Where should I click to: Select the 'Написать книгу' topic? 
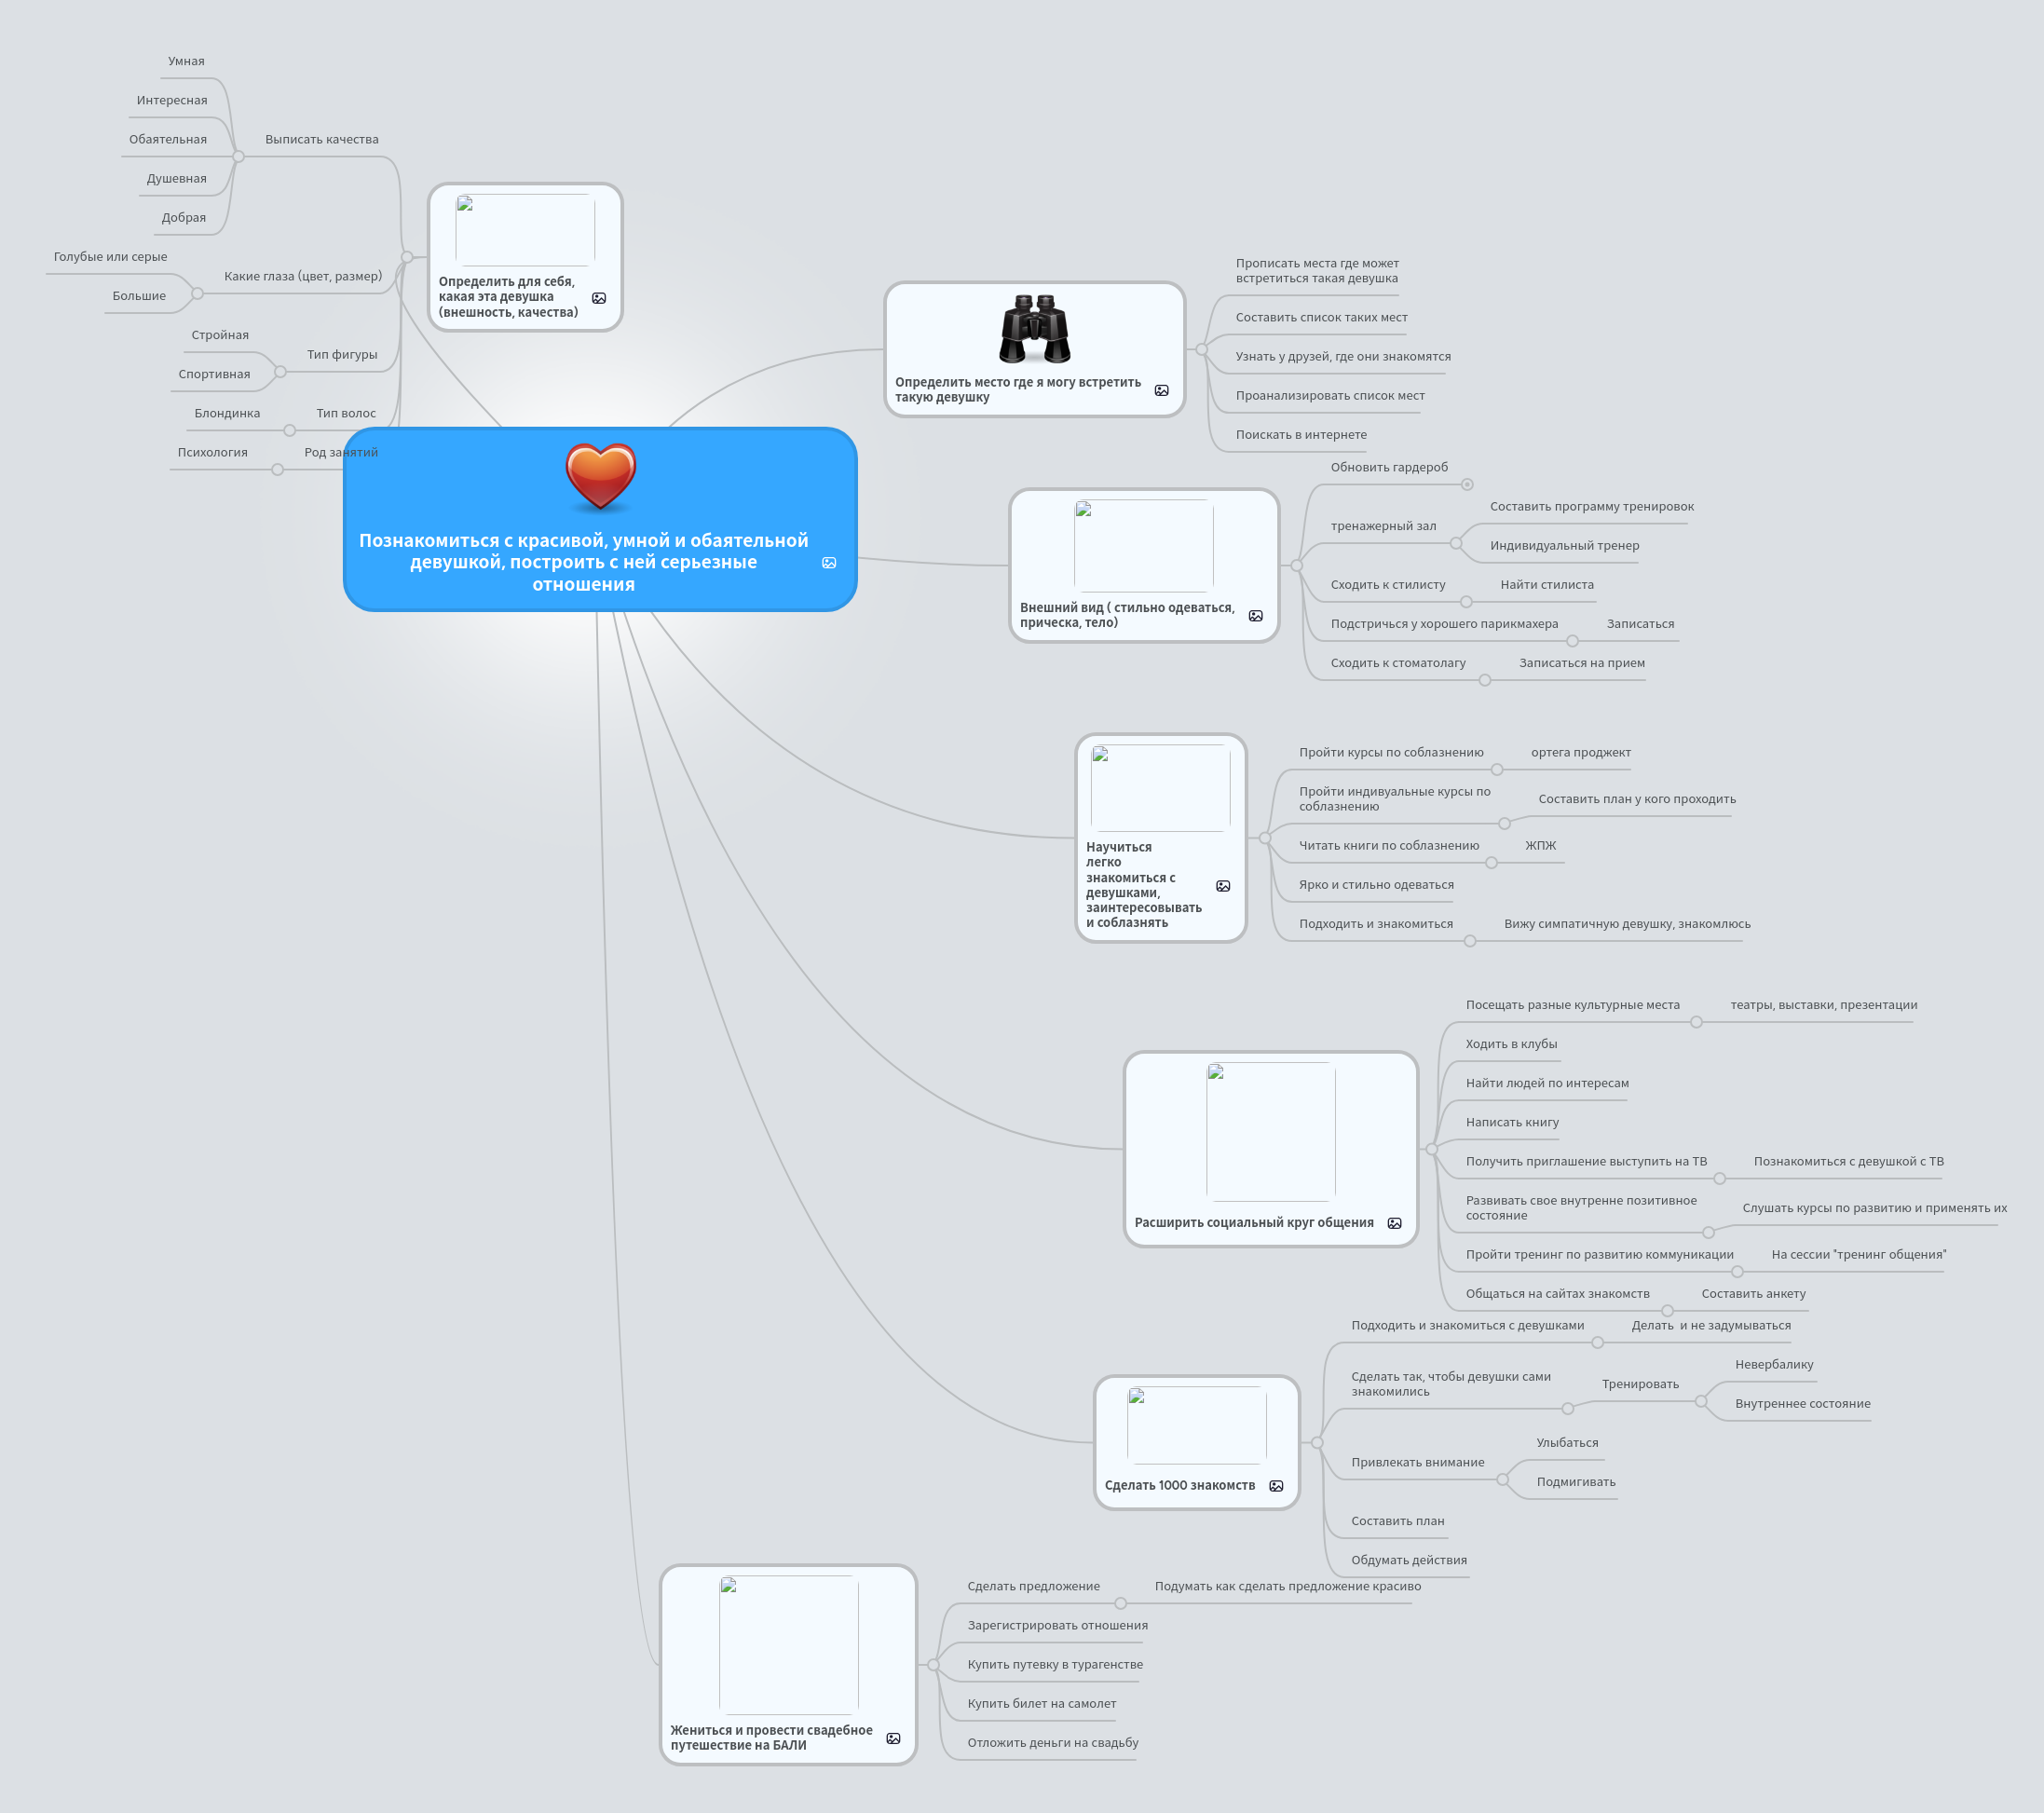coord(1511,1123)
